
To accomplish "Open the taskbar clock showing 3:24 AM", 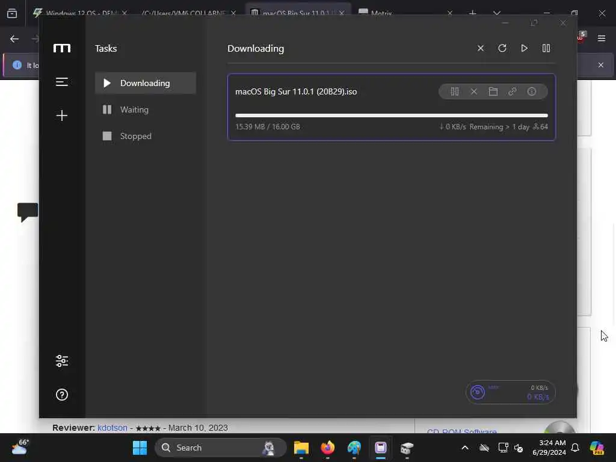I will [549, 448].
